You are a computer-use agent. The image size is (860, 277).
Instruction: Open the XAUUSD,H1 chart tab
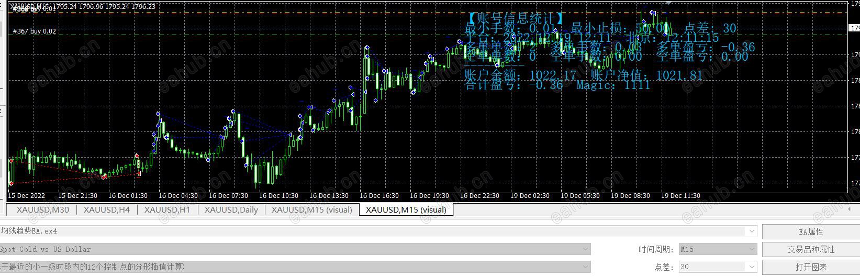tap(167, 210)
